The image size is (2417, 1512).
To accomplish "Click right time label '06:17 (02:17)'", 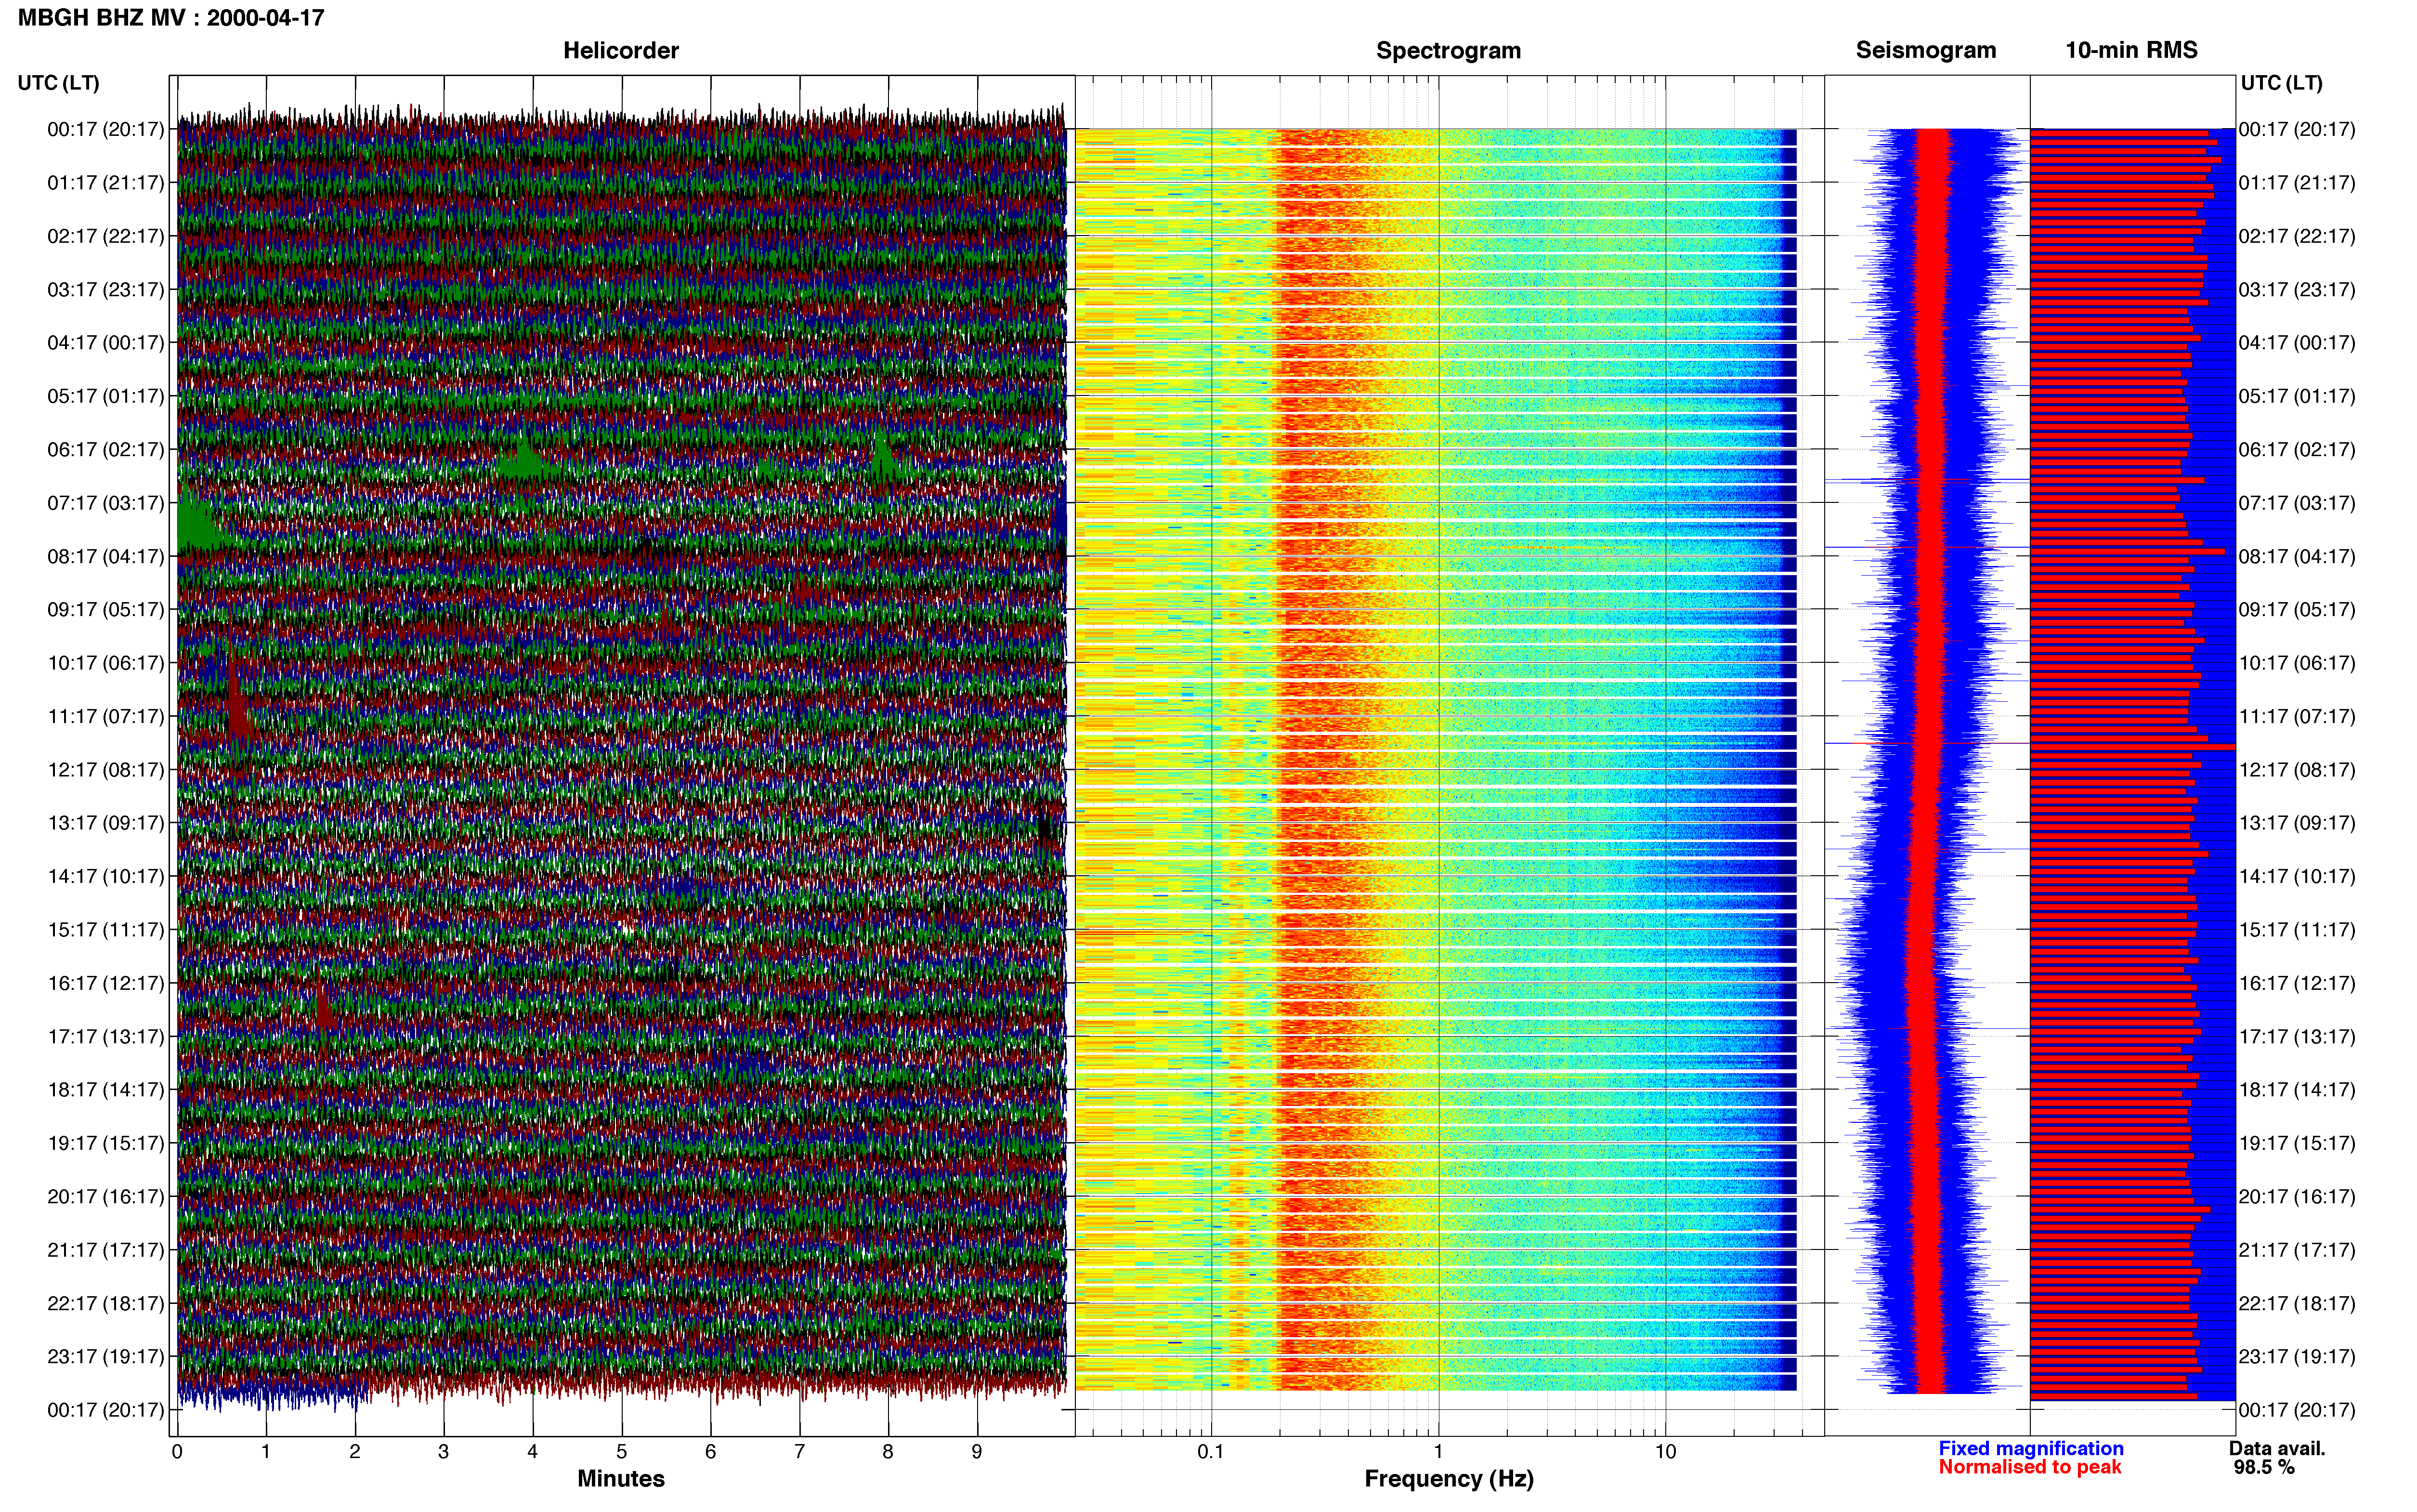I will 2297,450.
